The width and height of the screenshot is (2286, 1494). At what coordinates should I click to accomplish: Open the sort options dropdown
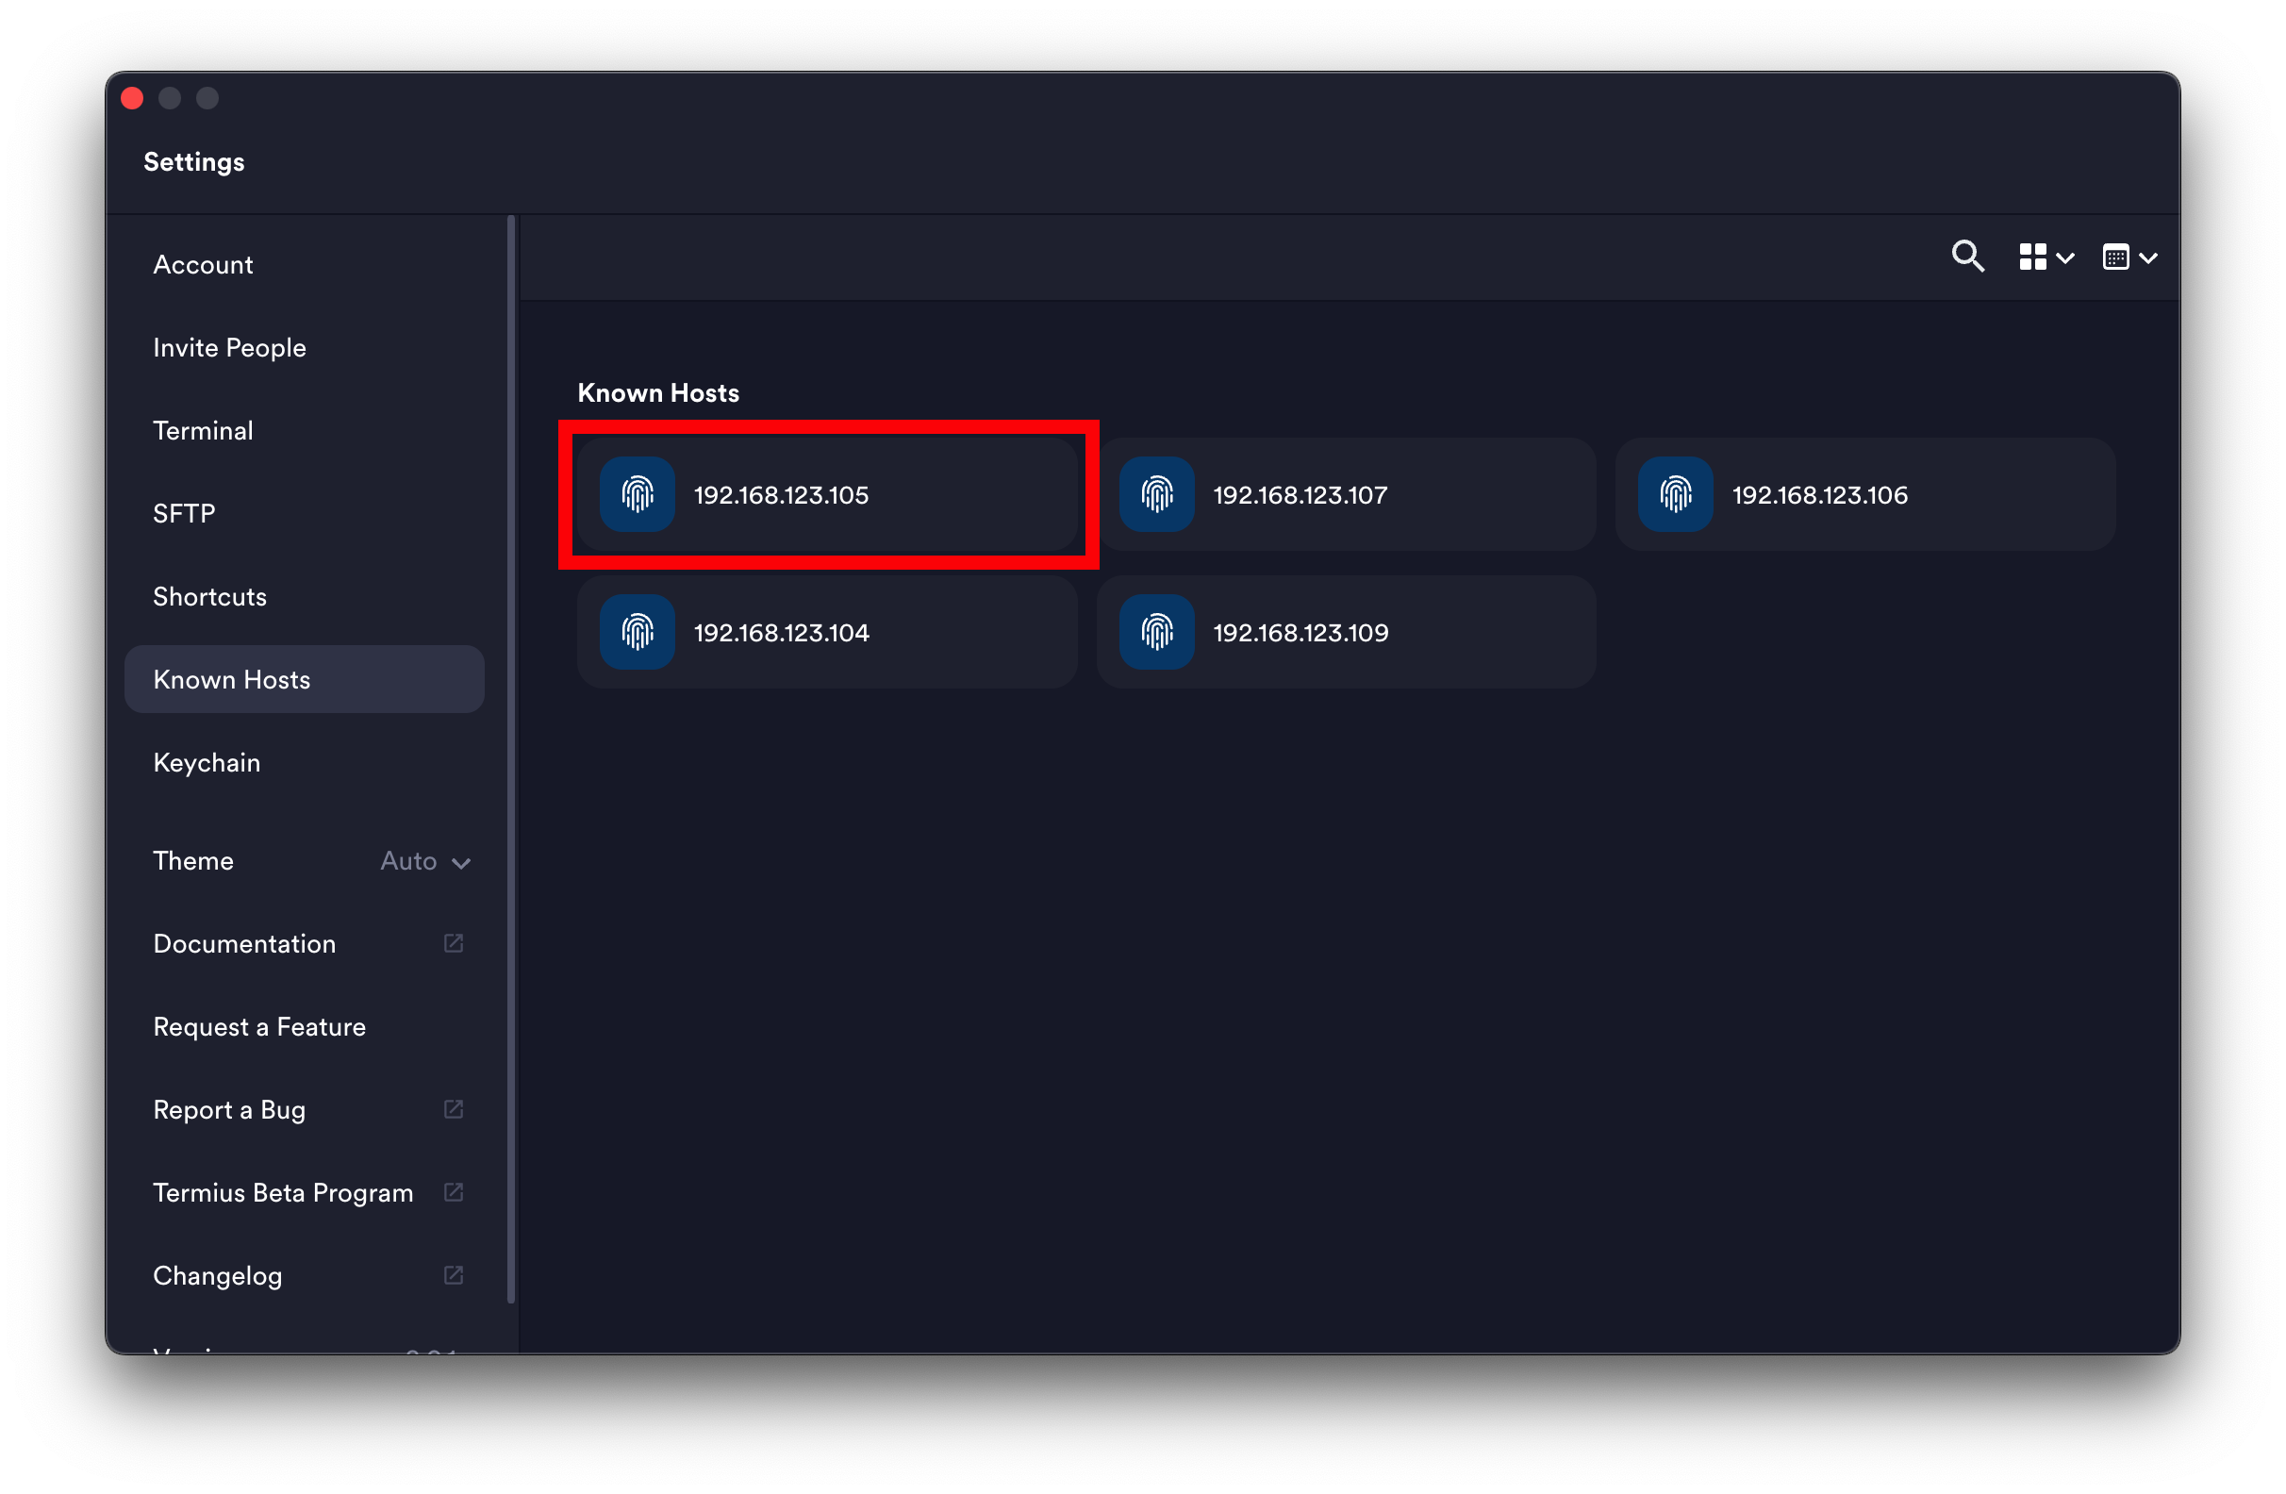2129,257
